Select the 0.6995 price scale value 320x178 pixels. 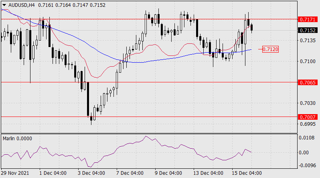click(x=308, y=124)
